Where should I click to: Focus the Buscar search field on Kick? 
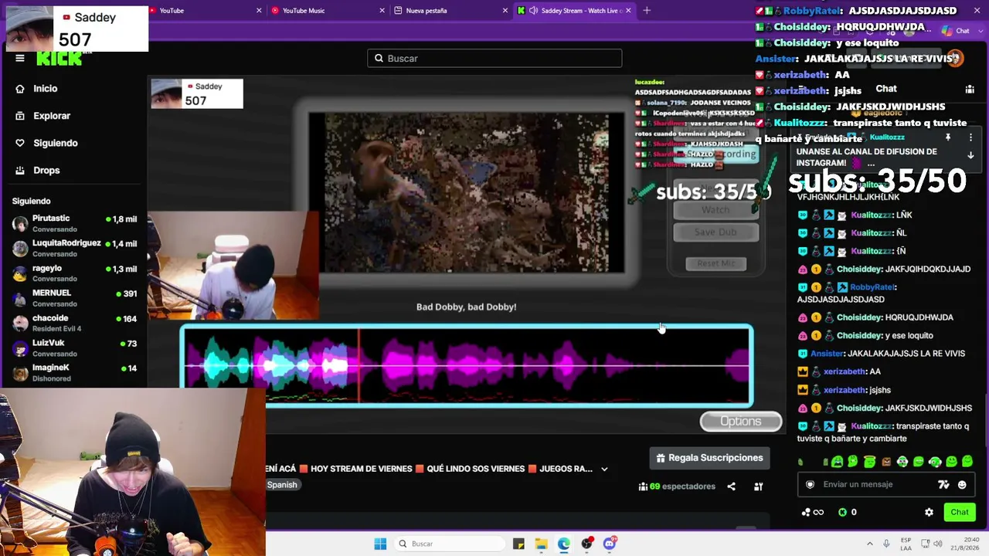coord(494,58)
